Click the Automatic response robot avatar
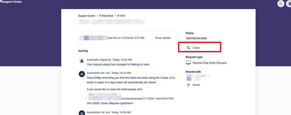The height and width of the screenshot is (115, 291). tap(82, 61)
